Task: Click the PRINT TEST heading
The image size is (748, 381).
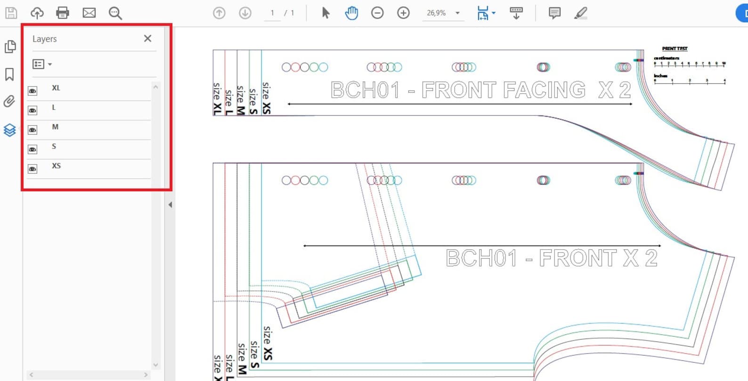Action: (675, 49)
